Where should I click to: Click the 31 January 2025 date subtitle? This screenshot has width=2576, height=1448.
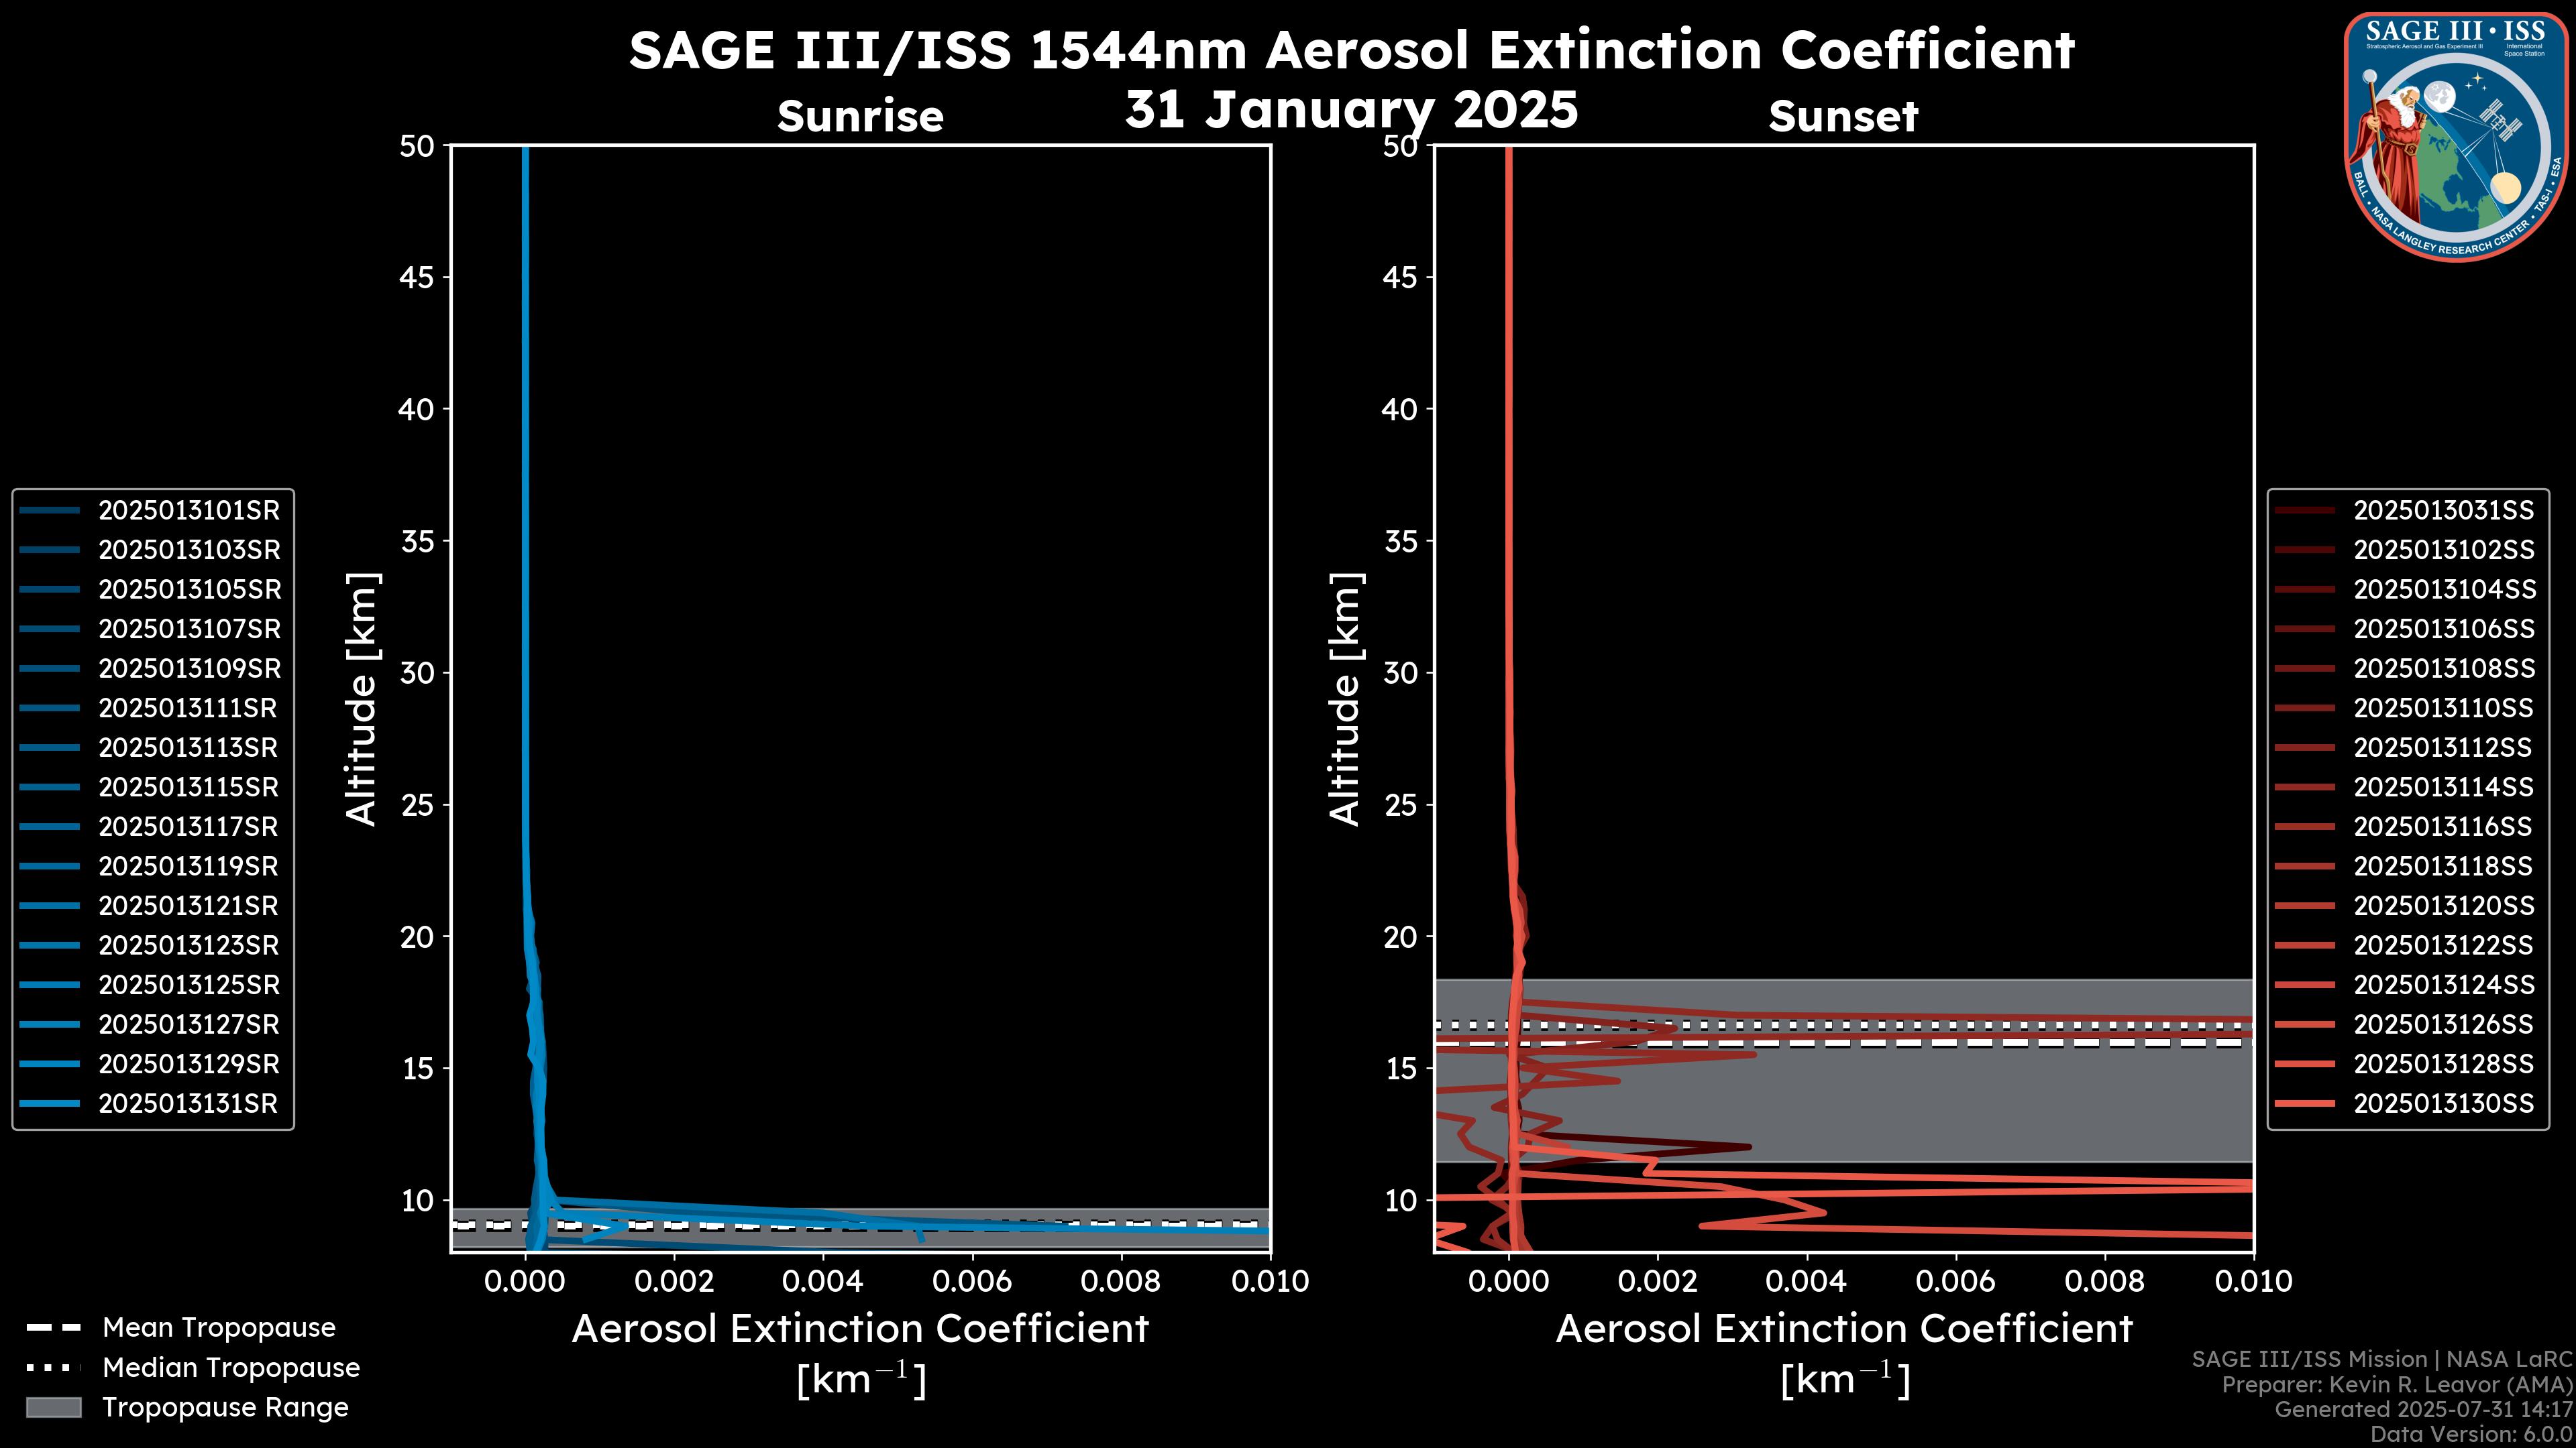pos(1351,109)
